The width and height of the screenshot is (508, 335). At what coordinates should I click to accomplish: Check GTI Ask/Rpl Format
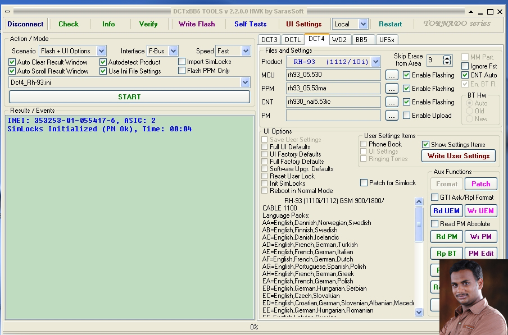point(434,198)
